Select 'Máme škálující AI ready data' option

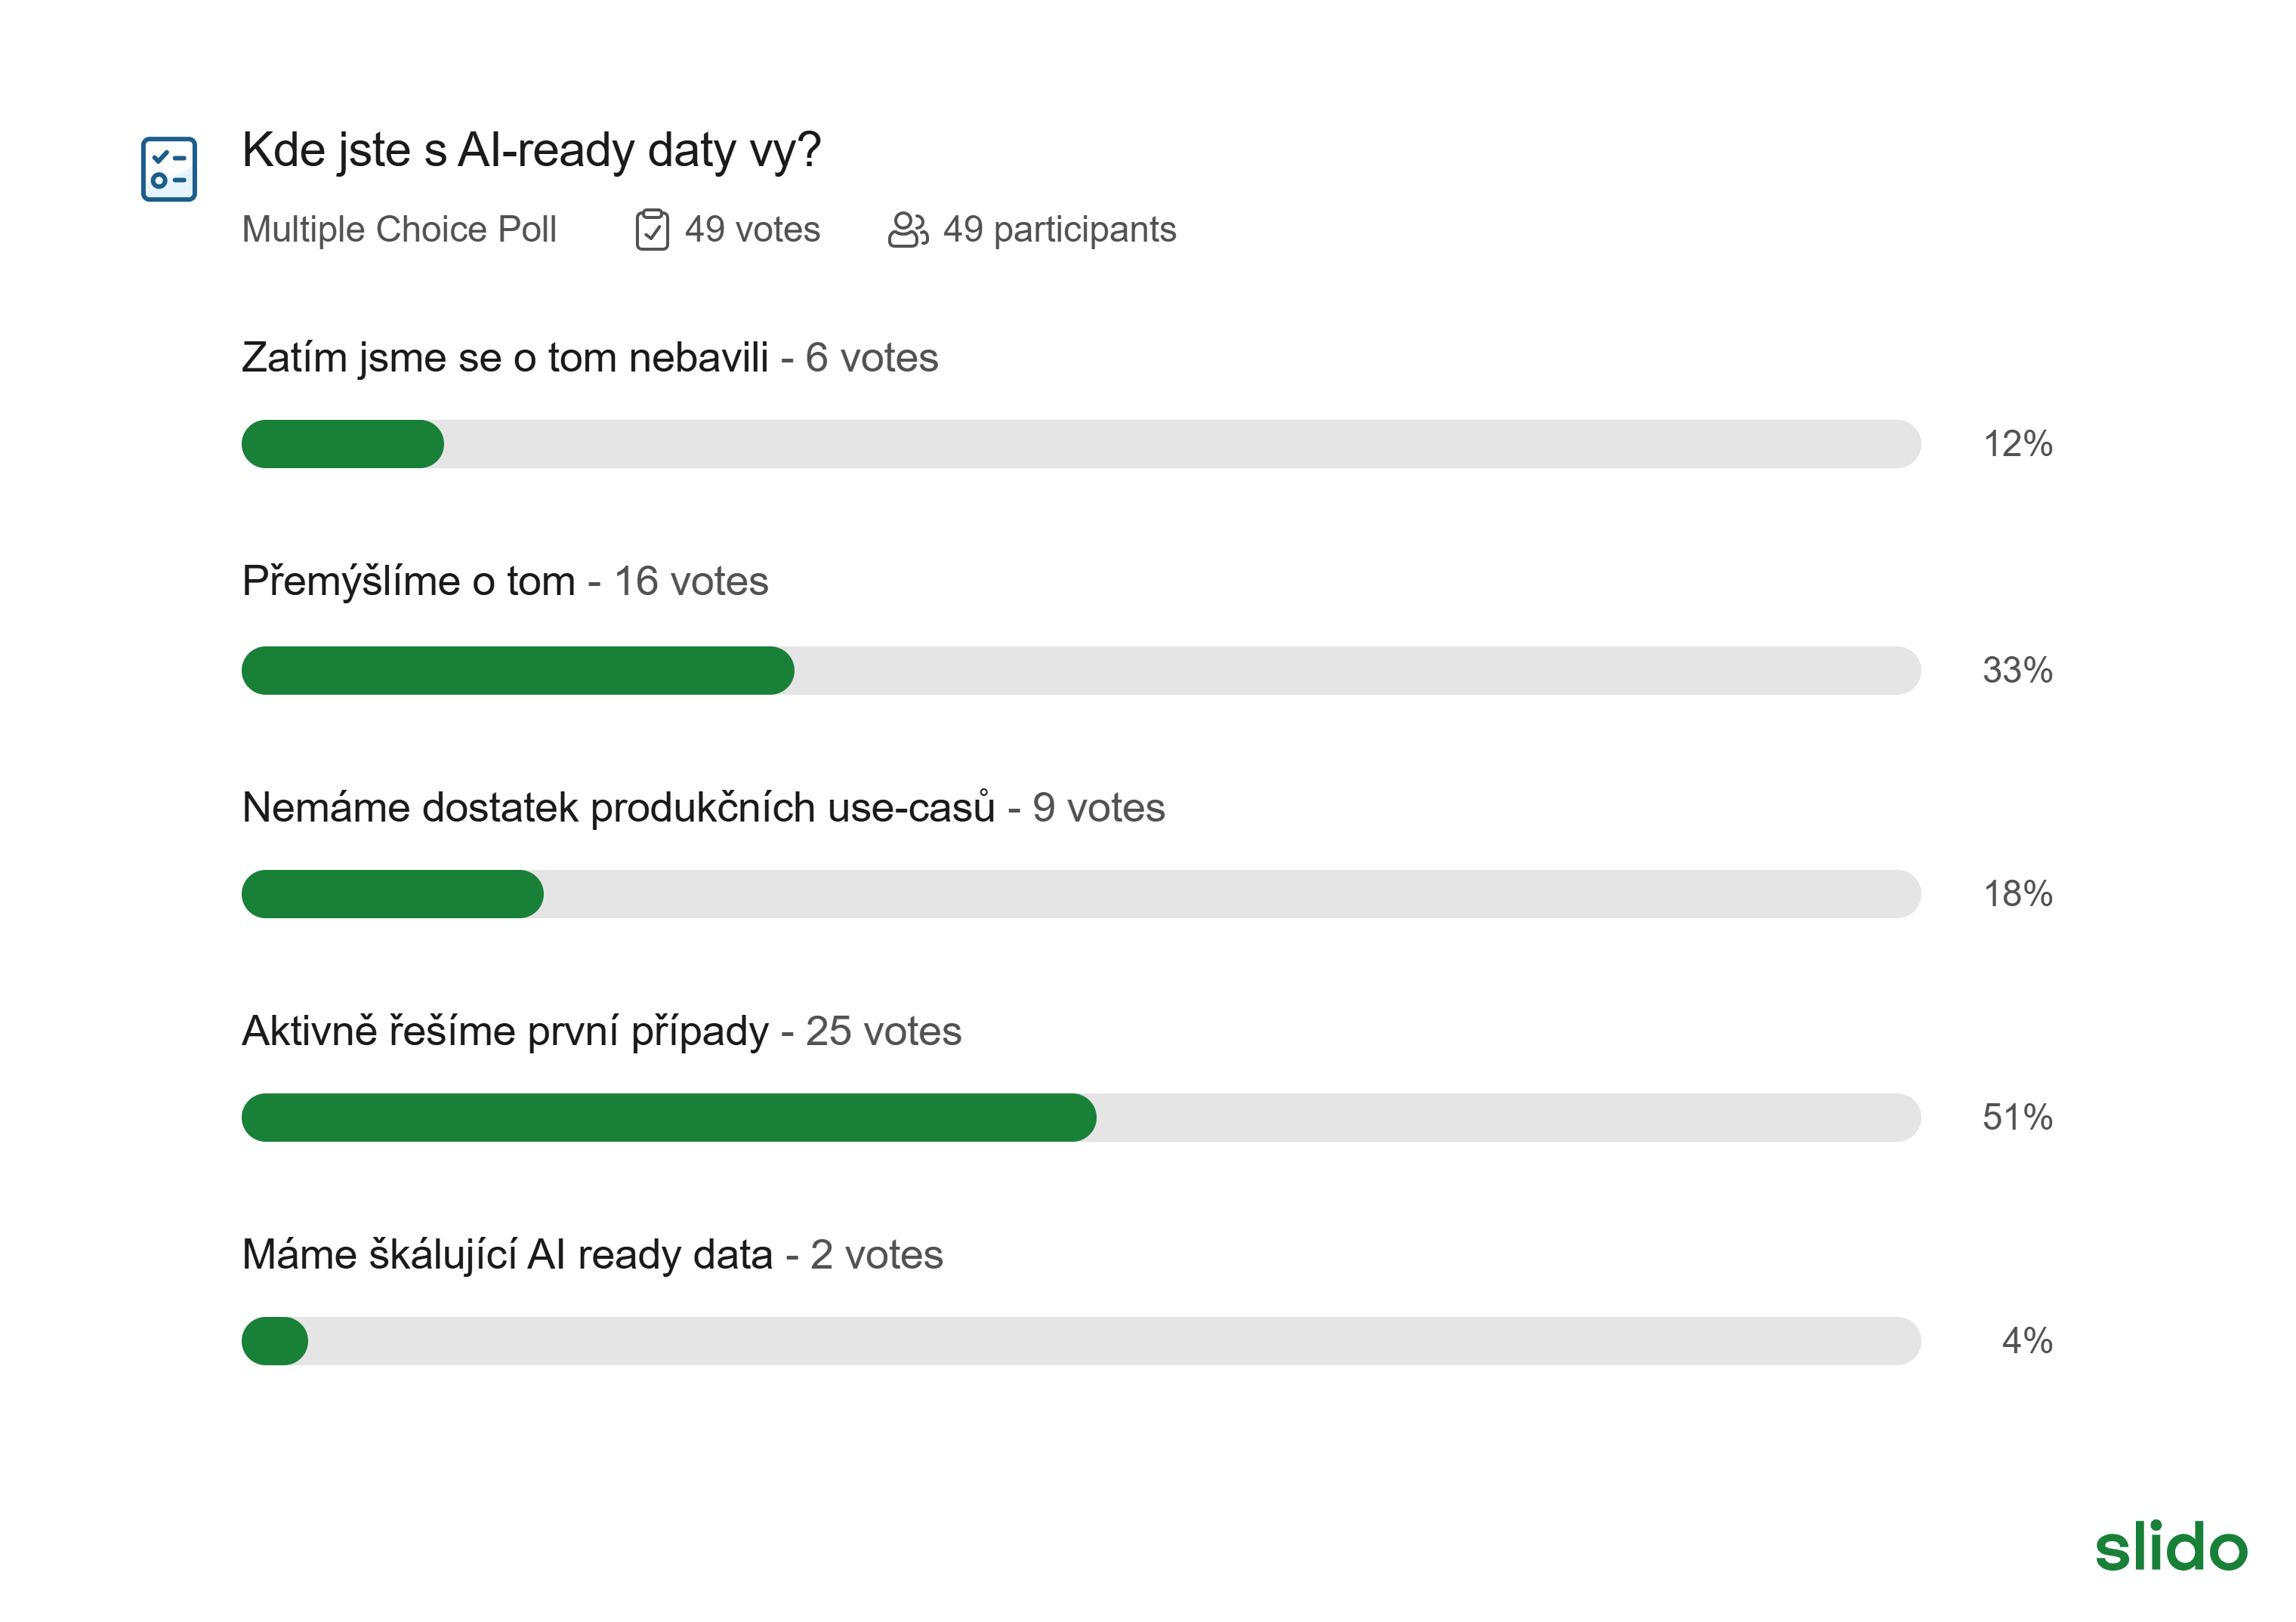507,1254
